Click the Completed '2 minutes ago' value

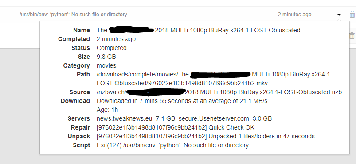click(x=116, y=39)
